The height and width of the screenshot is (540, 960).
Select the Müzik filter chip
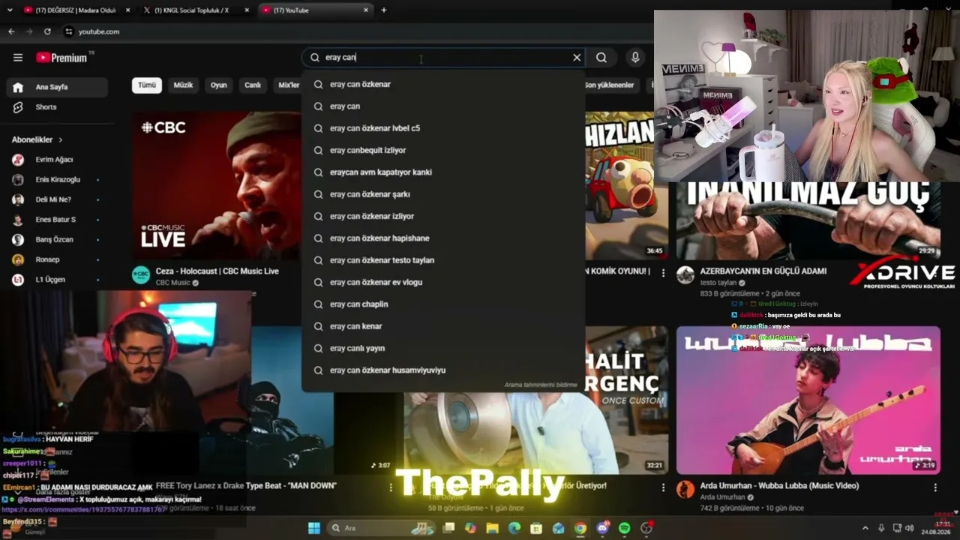pyautogui.click(x=183, y=85)
